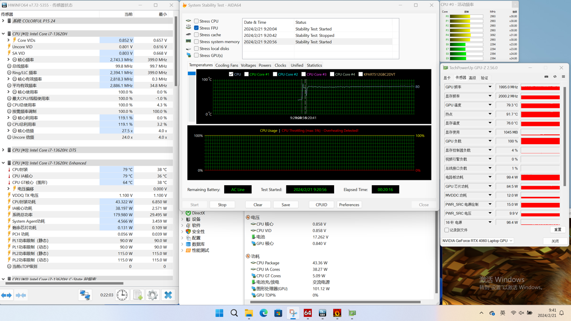Open HWiNFO sensor settings gear icon
Image resolution: width=571 pixels, height=321 pixels.
point(153,295)
